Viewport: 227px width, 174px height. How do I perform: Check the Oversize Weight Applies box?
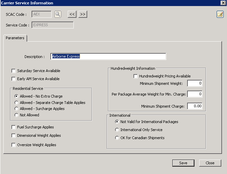(x=14, y=145)
